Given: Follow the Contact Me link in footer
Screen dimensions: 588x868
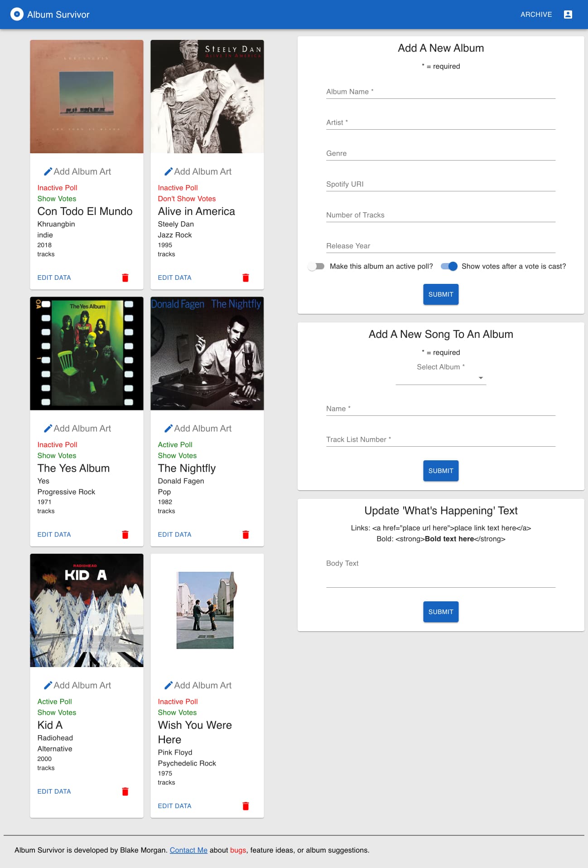Looking at the screenshot, I should 188,850.
